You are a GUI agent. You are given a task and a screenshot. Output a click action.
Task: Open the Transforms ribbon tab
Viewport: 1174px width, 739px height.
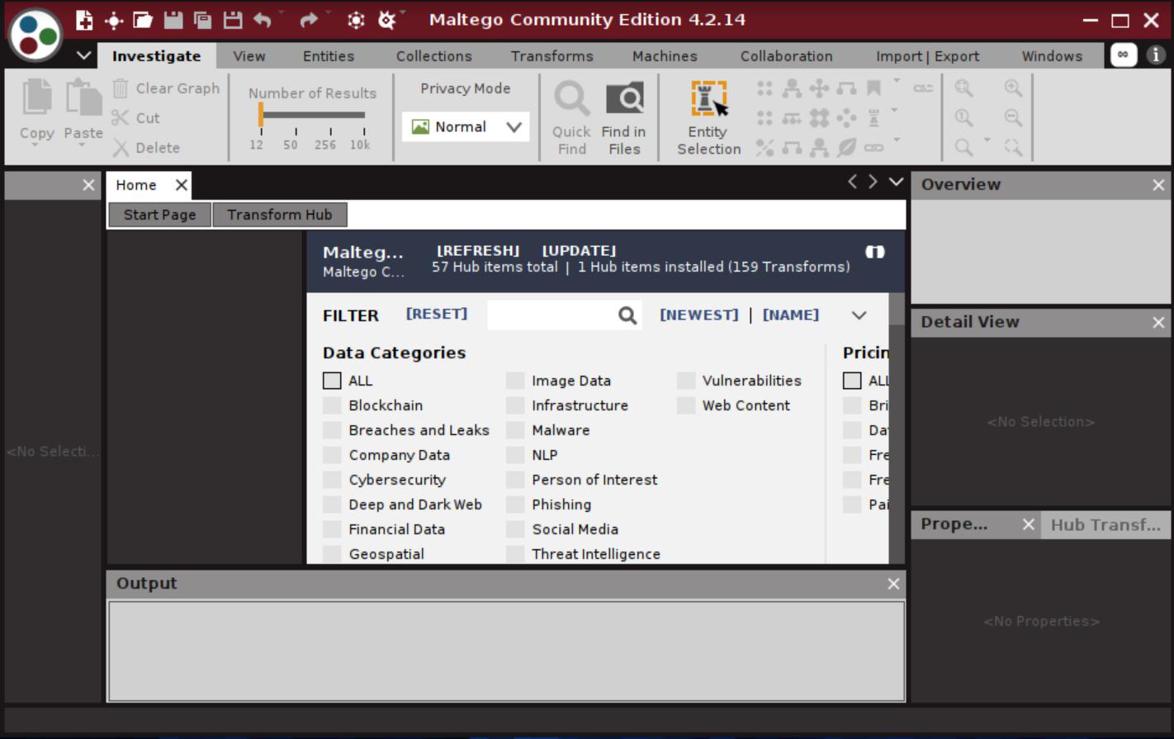(x=551, y=56)
